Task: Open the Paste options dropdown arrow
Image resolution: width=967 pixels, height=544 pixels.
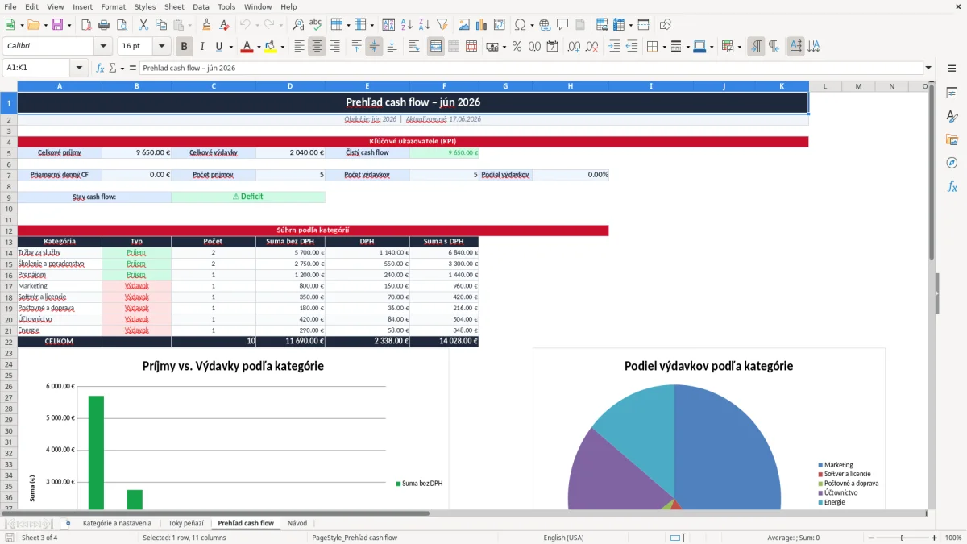Action: coord(189,25)
